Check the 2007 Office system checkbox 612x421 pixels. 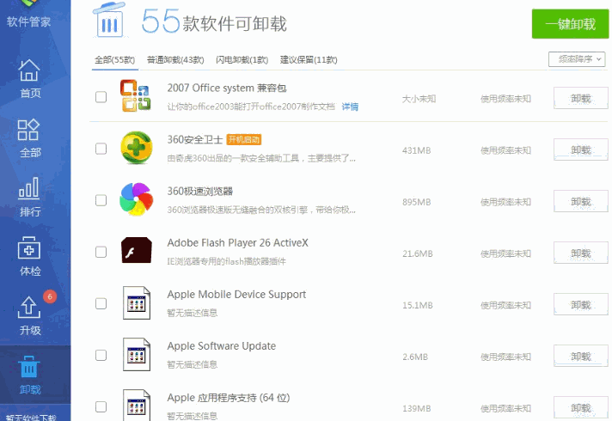pyautogui.click(x=101, y=97)
